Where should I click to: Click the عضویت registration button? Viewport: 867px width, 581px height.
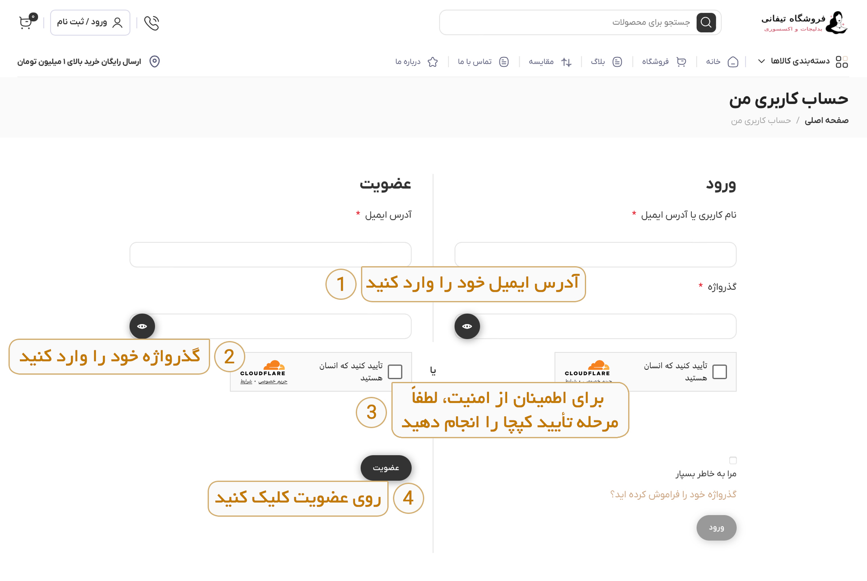point(386,468)
